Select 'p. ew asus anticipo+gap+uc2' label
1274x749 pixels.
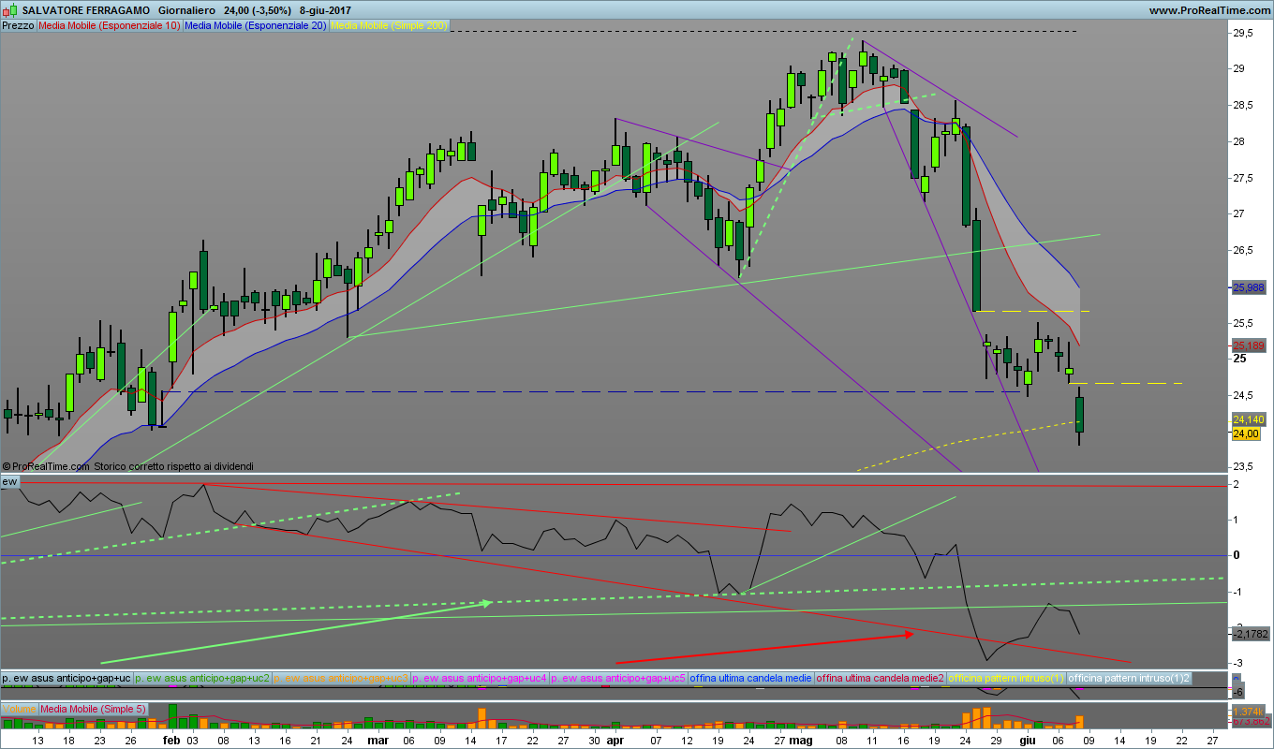(202, 677)
